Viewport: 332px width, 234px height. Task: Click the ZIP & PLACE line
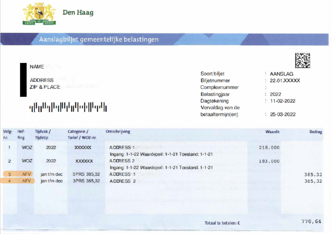pos(45,87)
